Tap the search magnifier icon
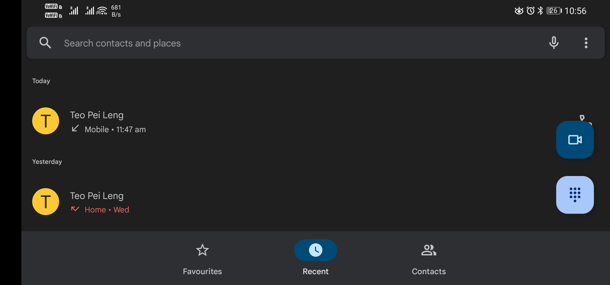This screenshot has height=285, width=610. 45,43
